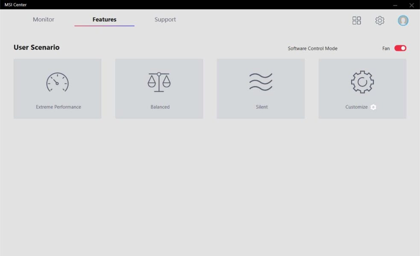
Task: Open the small settings cog beside Customize
Action: 373,107
